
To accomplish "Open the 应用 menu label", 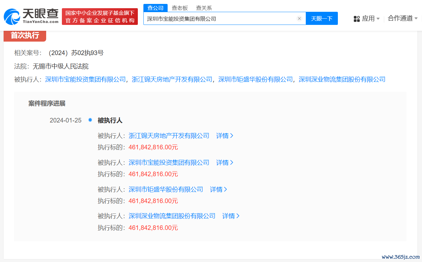I will [368, 19].
